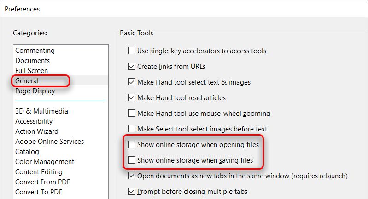
Task: Open Accessibility preferences category
Action: click(34, 121)
